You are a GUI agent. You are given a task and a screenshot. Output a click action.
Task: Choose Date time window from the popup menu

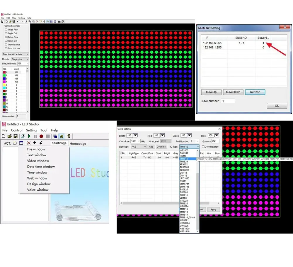(x=41, y=167)
